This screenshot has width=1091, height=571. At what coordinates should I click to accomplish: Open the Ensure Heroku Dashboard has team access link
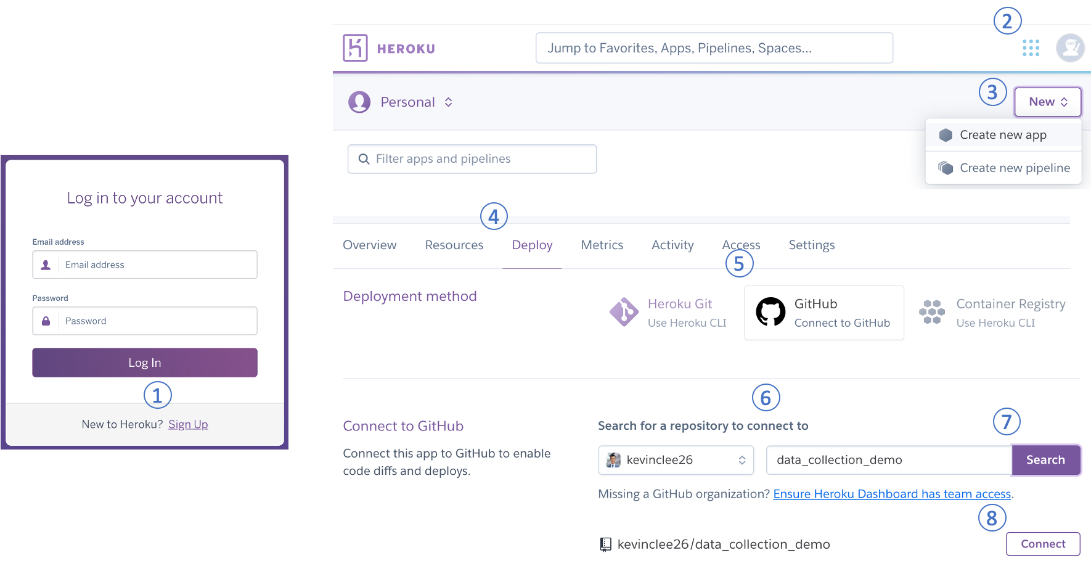[892, 494]
